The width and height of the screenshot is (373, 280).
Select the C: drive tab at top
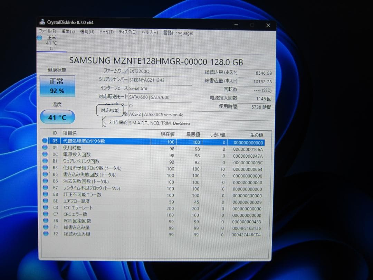pos(51,43)
